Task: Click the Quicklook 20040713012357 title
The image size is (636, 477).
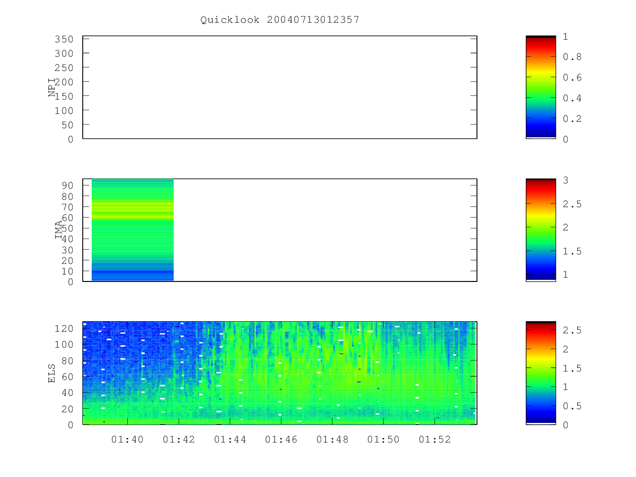Action: [280, 20]
